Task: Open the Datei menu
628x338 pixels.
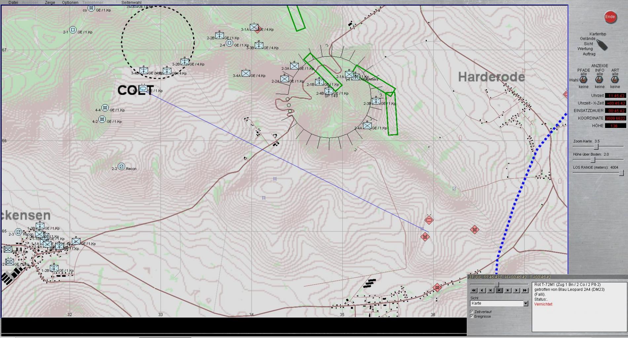Action: pyautogui.click(x=13, y=2)
